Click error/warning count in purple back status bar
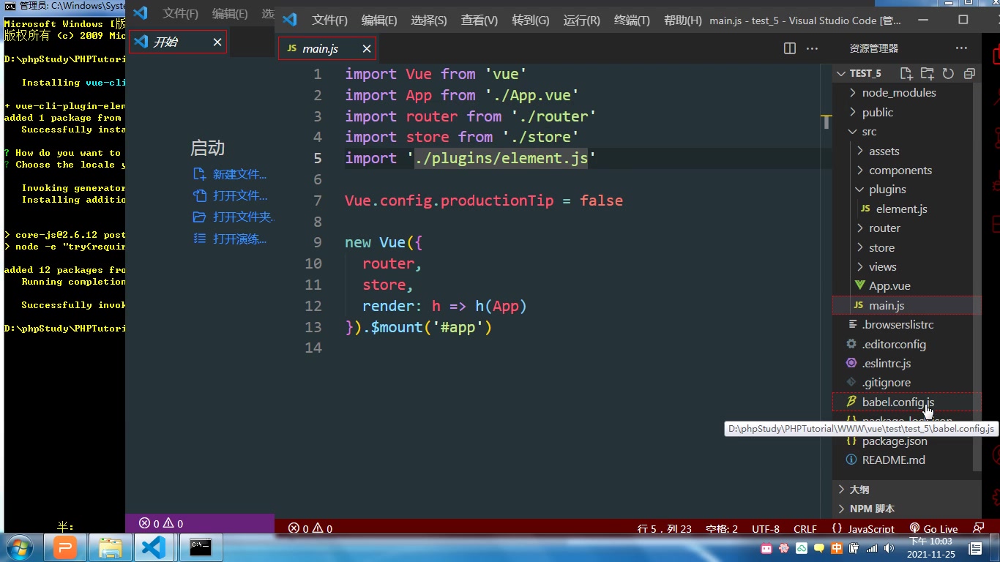This screenshot has height=562, width=1000. 161,523
